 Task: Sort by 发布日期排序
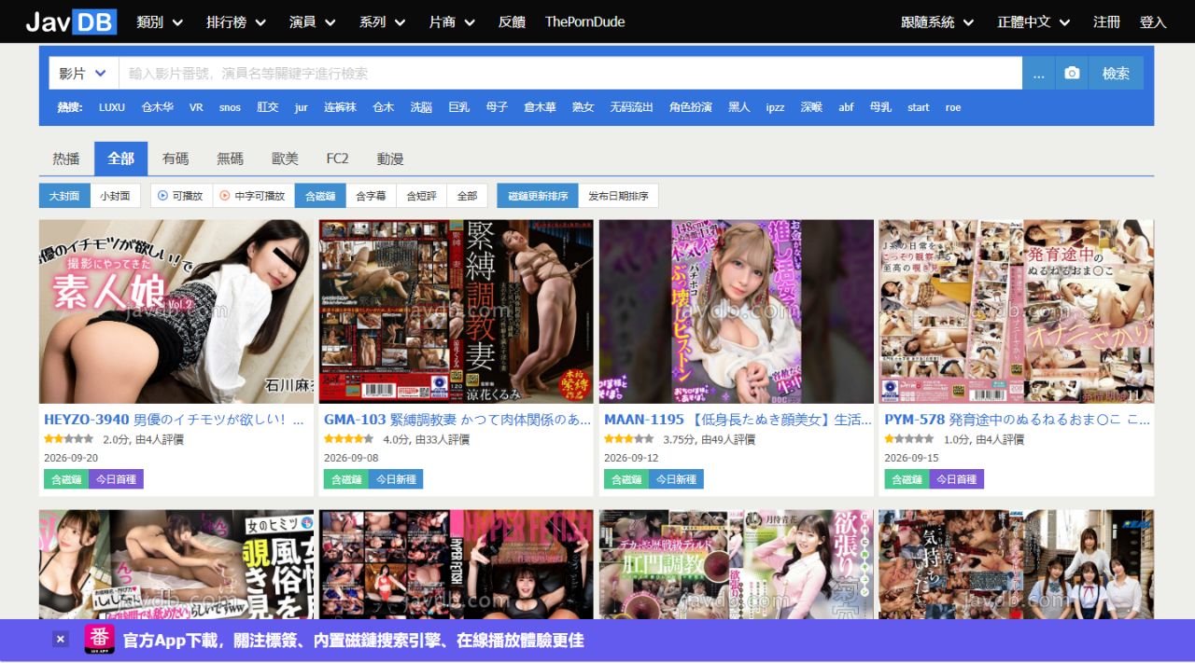pos(618,196)
